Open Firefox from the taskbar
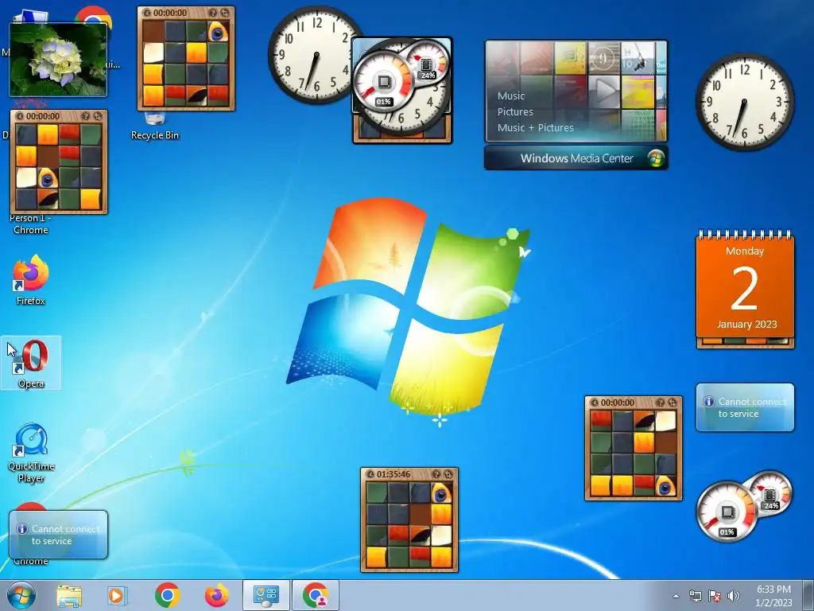The image size is (814, 611). point(216,595)
